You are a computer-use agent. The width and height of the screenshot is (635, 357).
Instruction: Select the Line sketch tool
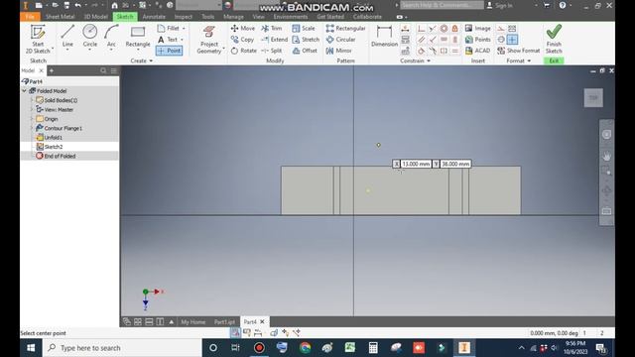[x=67, y=36]
